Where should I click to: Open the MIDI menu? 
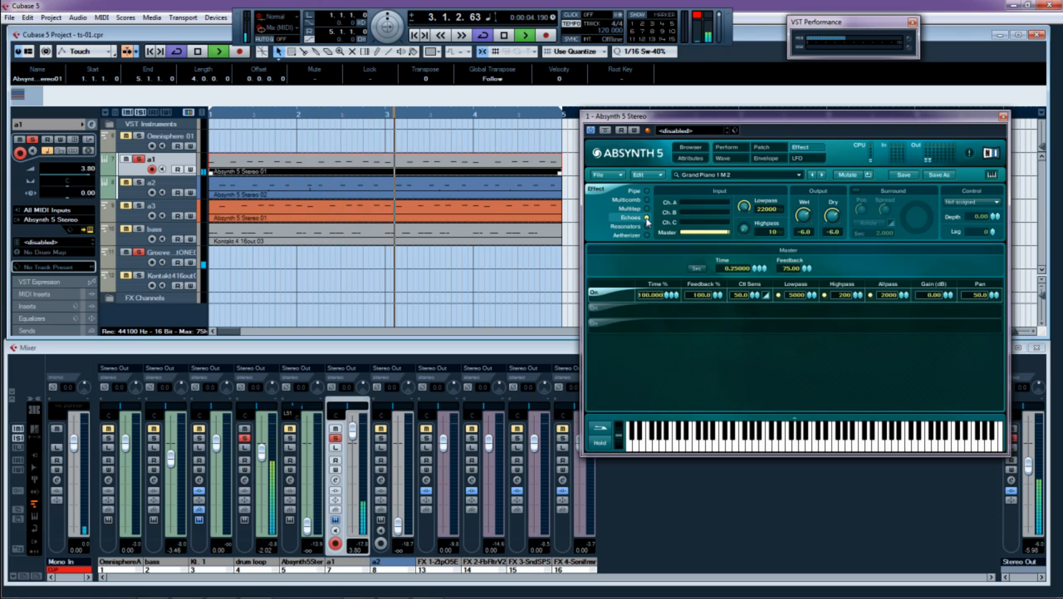(102, 18)
